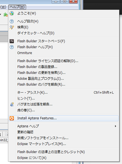Minimize the application window

coord(56,1)
